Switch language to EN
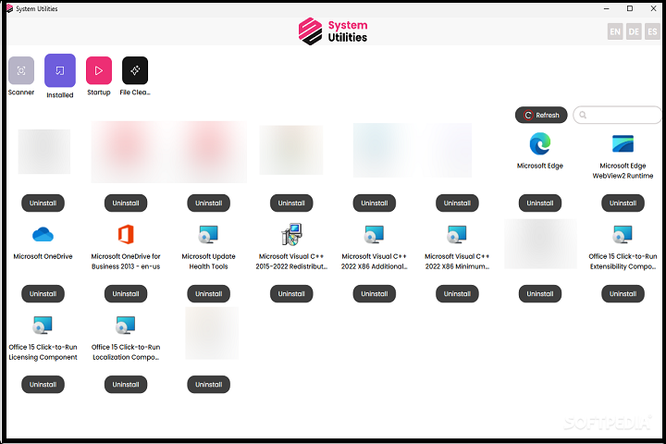The image size is (666, 444). click(x=615, y=31)
